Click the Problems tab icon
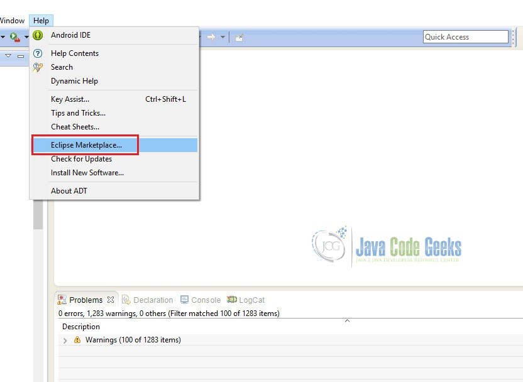523x382 pixels. pos(62,300)
